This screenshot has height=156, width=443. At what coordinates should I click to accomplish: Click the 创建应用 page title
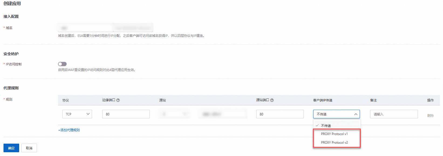(12, 3)
